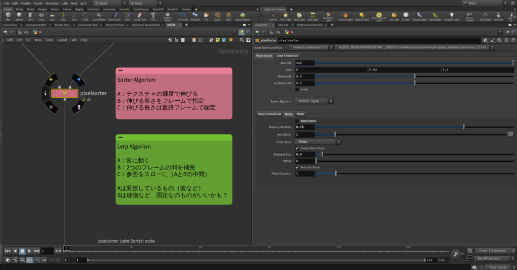Switch to the Lerp Animation tab

[287, 55]
